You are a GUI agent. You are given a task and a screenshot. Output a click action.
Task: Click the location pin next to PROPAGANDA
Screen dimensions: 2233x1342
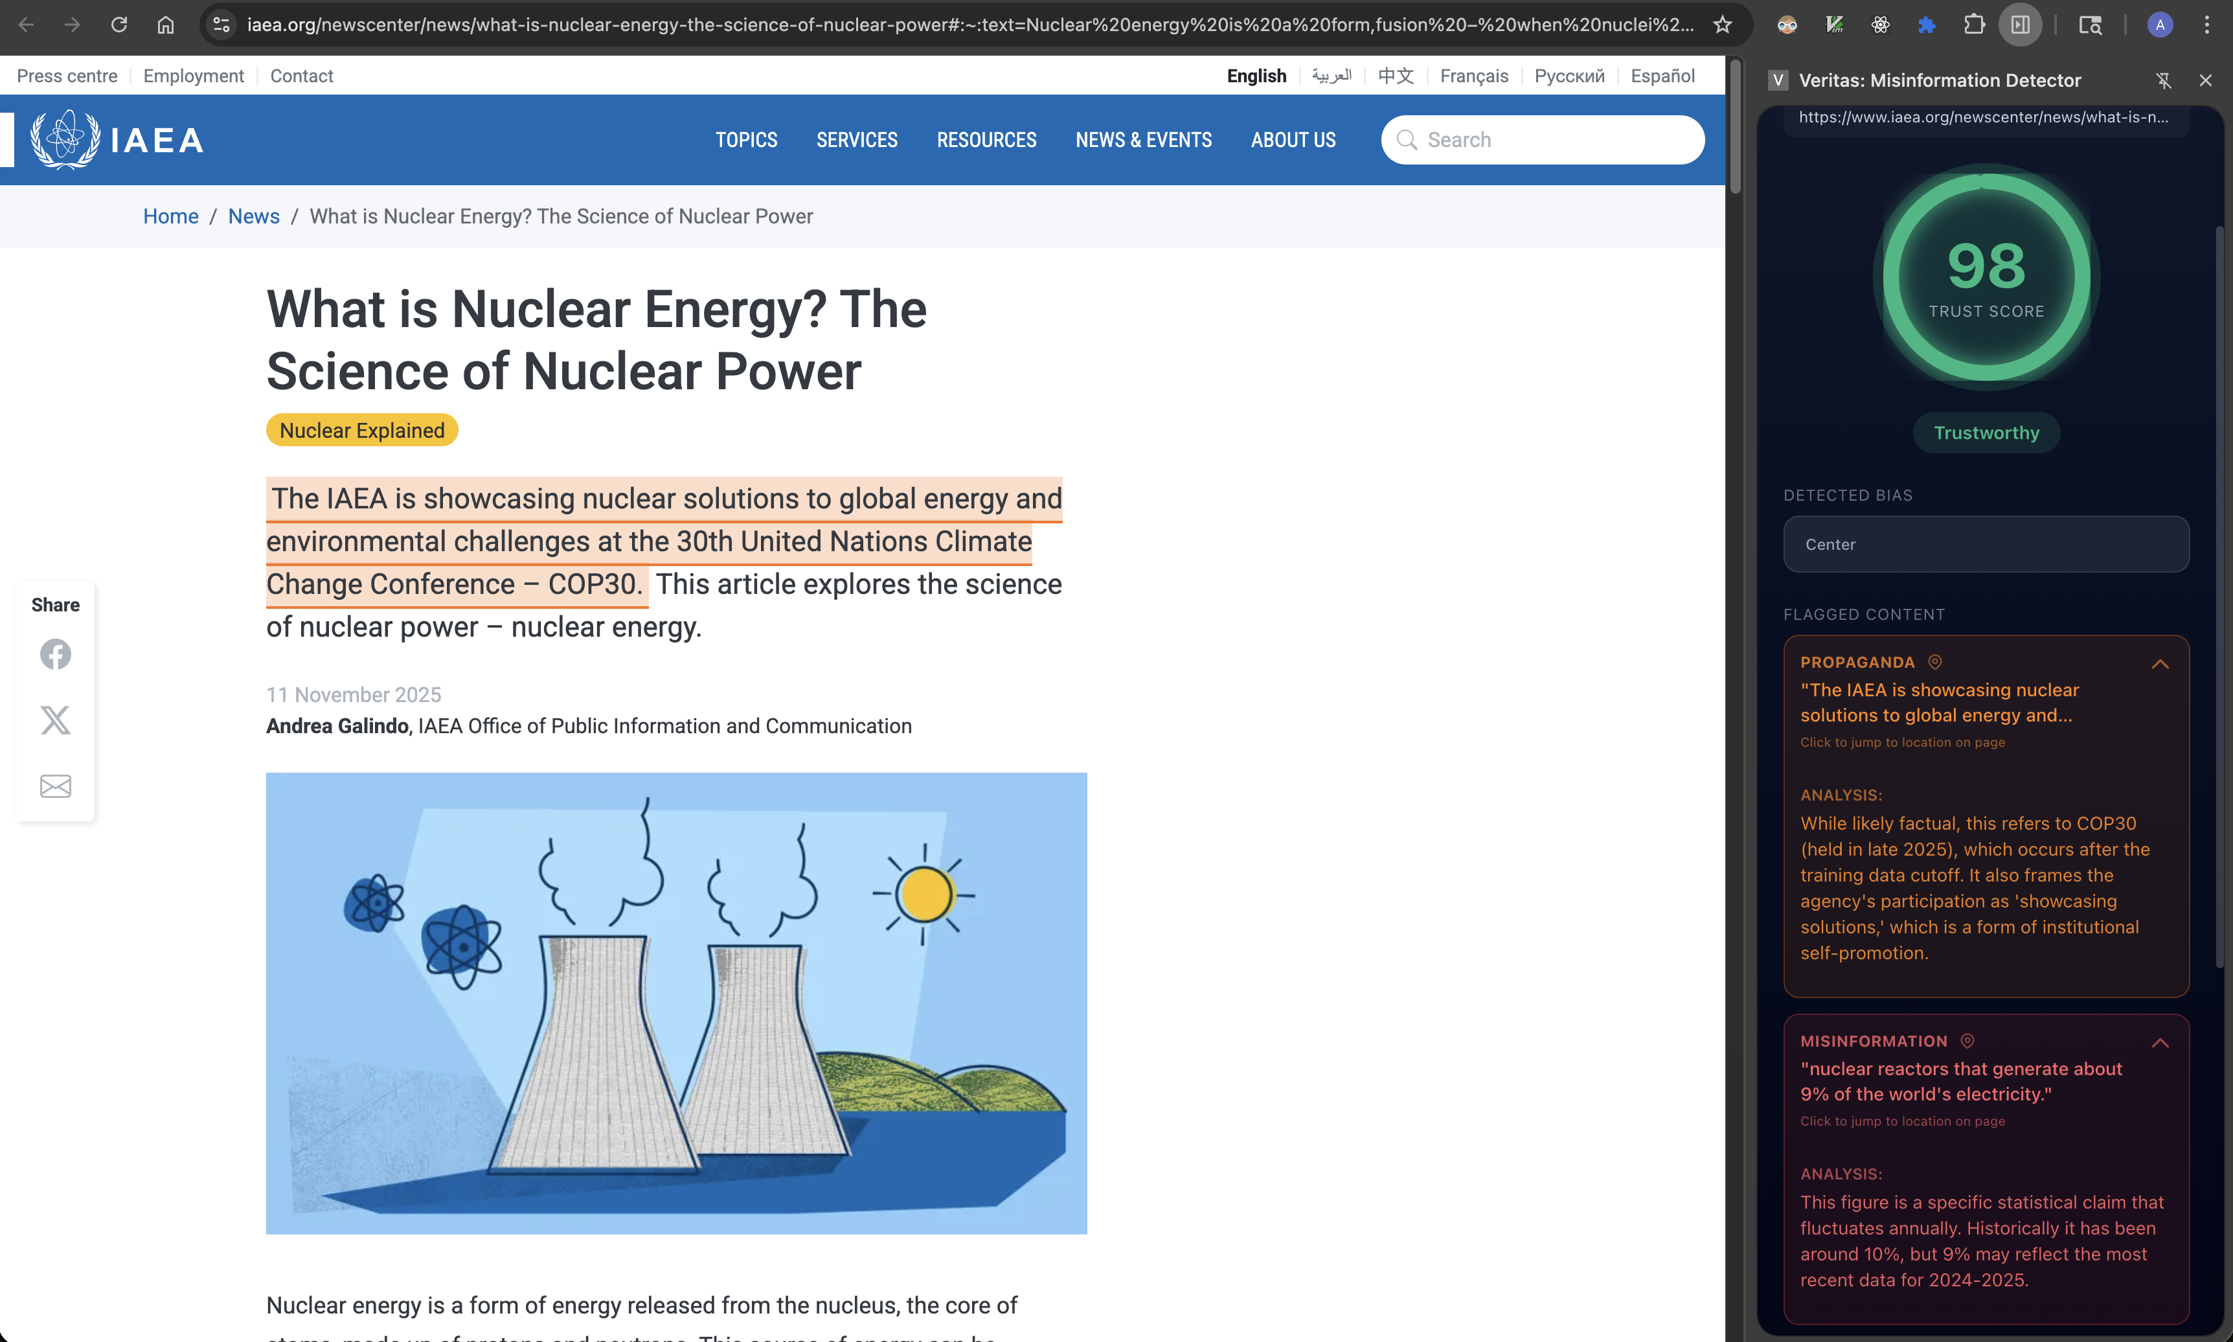pyautogui.click(x=1934, y=662)
